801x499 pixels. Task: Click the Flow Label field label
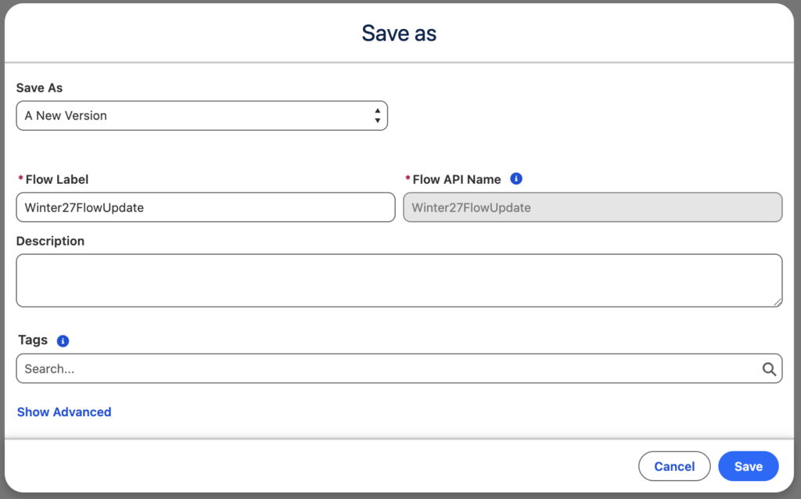(56, 179)
